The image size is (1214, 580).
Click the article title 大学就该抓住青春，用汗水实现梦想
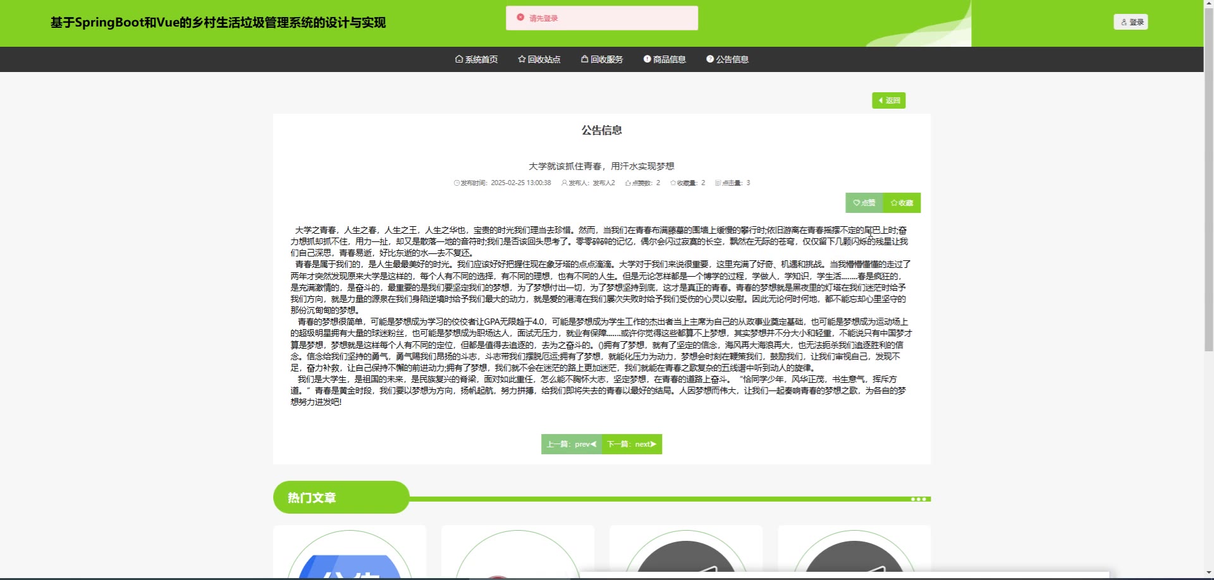point(601,166)
